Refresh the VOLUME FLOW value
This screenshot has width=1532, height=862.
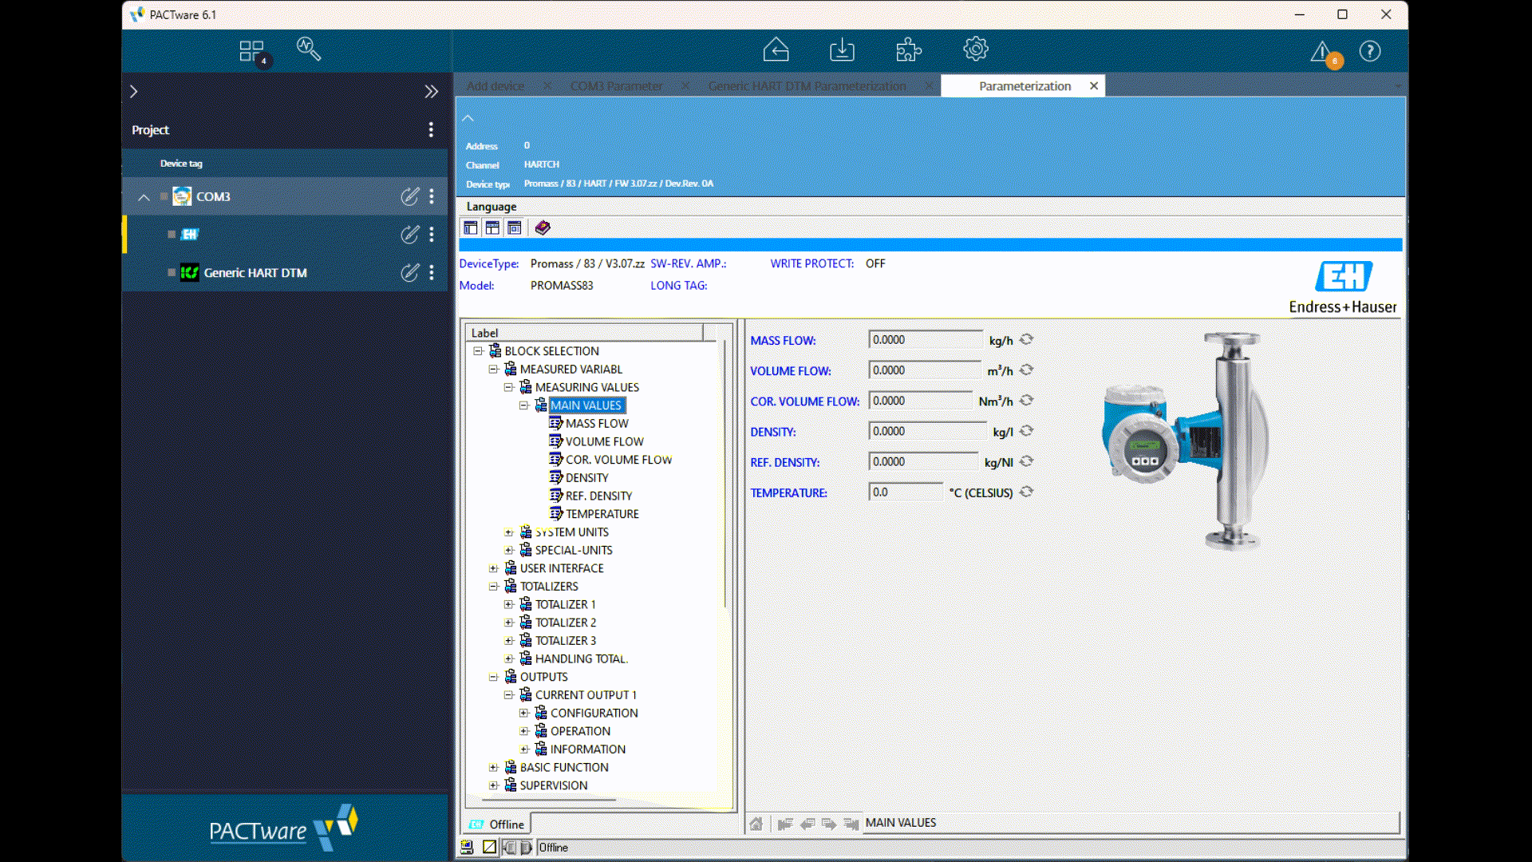coord(1027,370)
